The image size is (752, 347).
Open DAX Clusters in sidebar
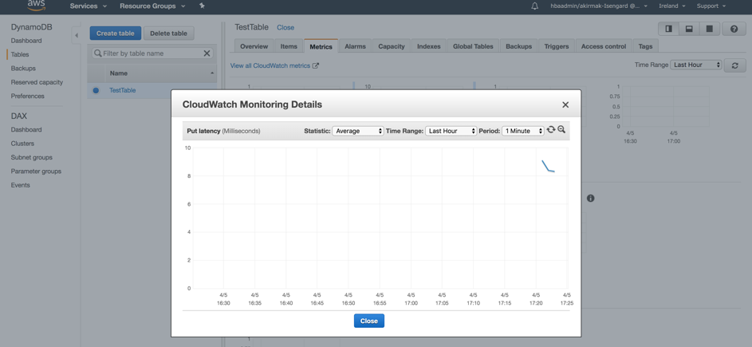[22, 144]
